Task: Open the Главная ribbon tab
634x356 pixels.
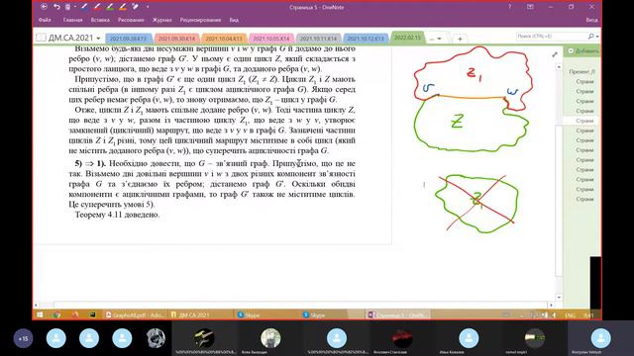Action: coord(72,20)
